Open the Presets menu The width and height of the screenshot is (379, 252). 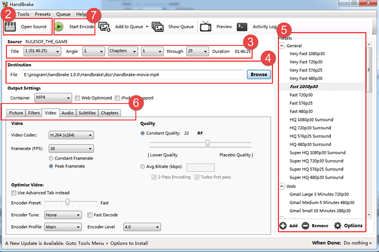tap(43, 14)
